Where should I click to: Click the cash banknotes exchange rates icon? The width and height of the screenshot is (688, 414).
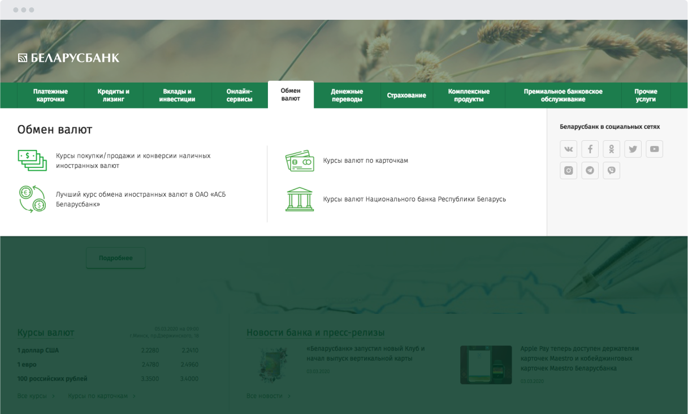pyautogui.click(x=32, y=161)
